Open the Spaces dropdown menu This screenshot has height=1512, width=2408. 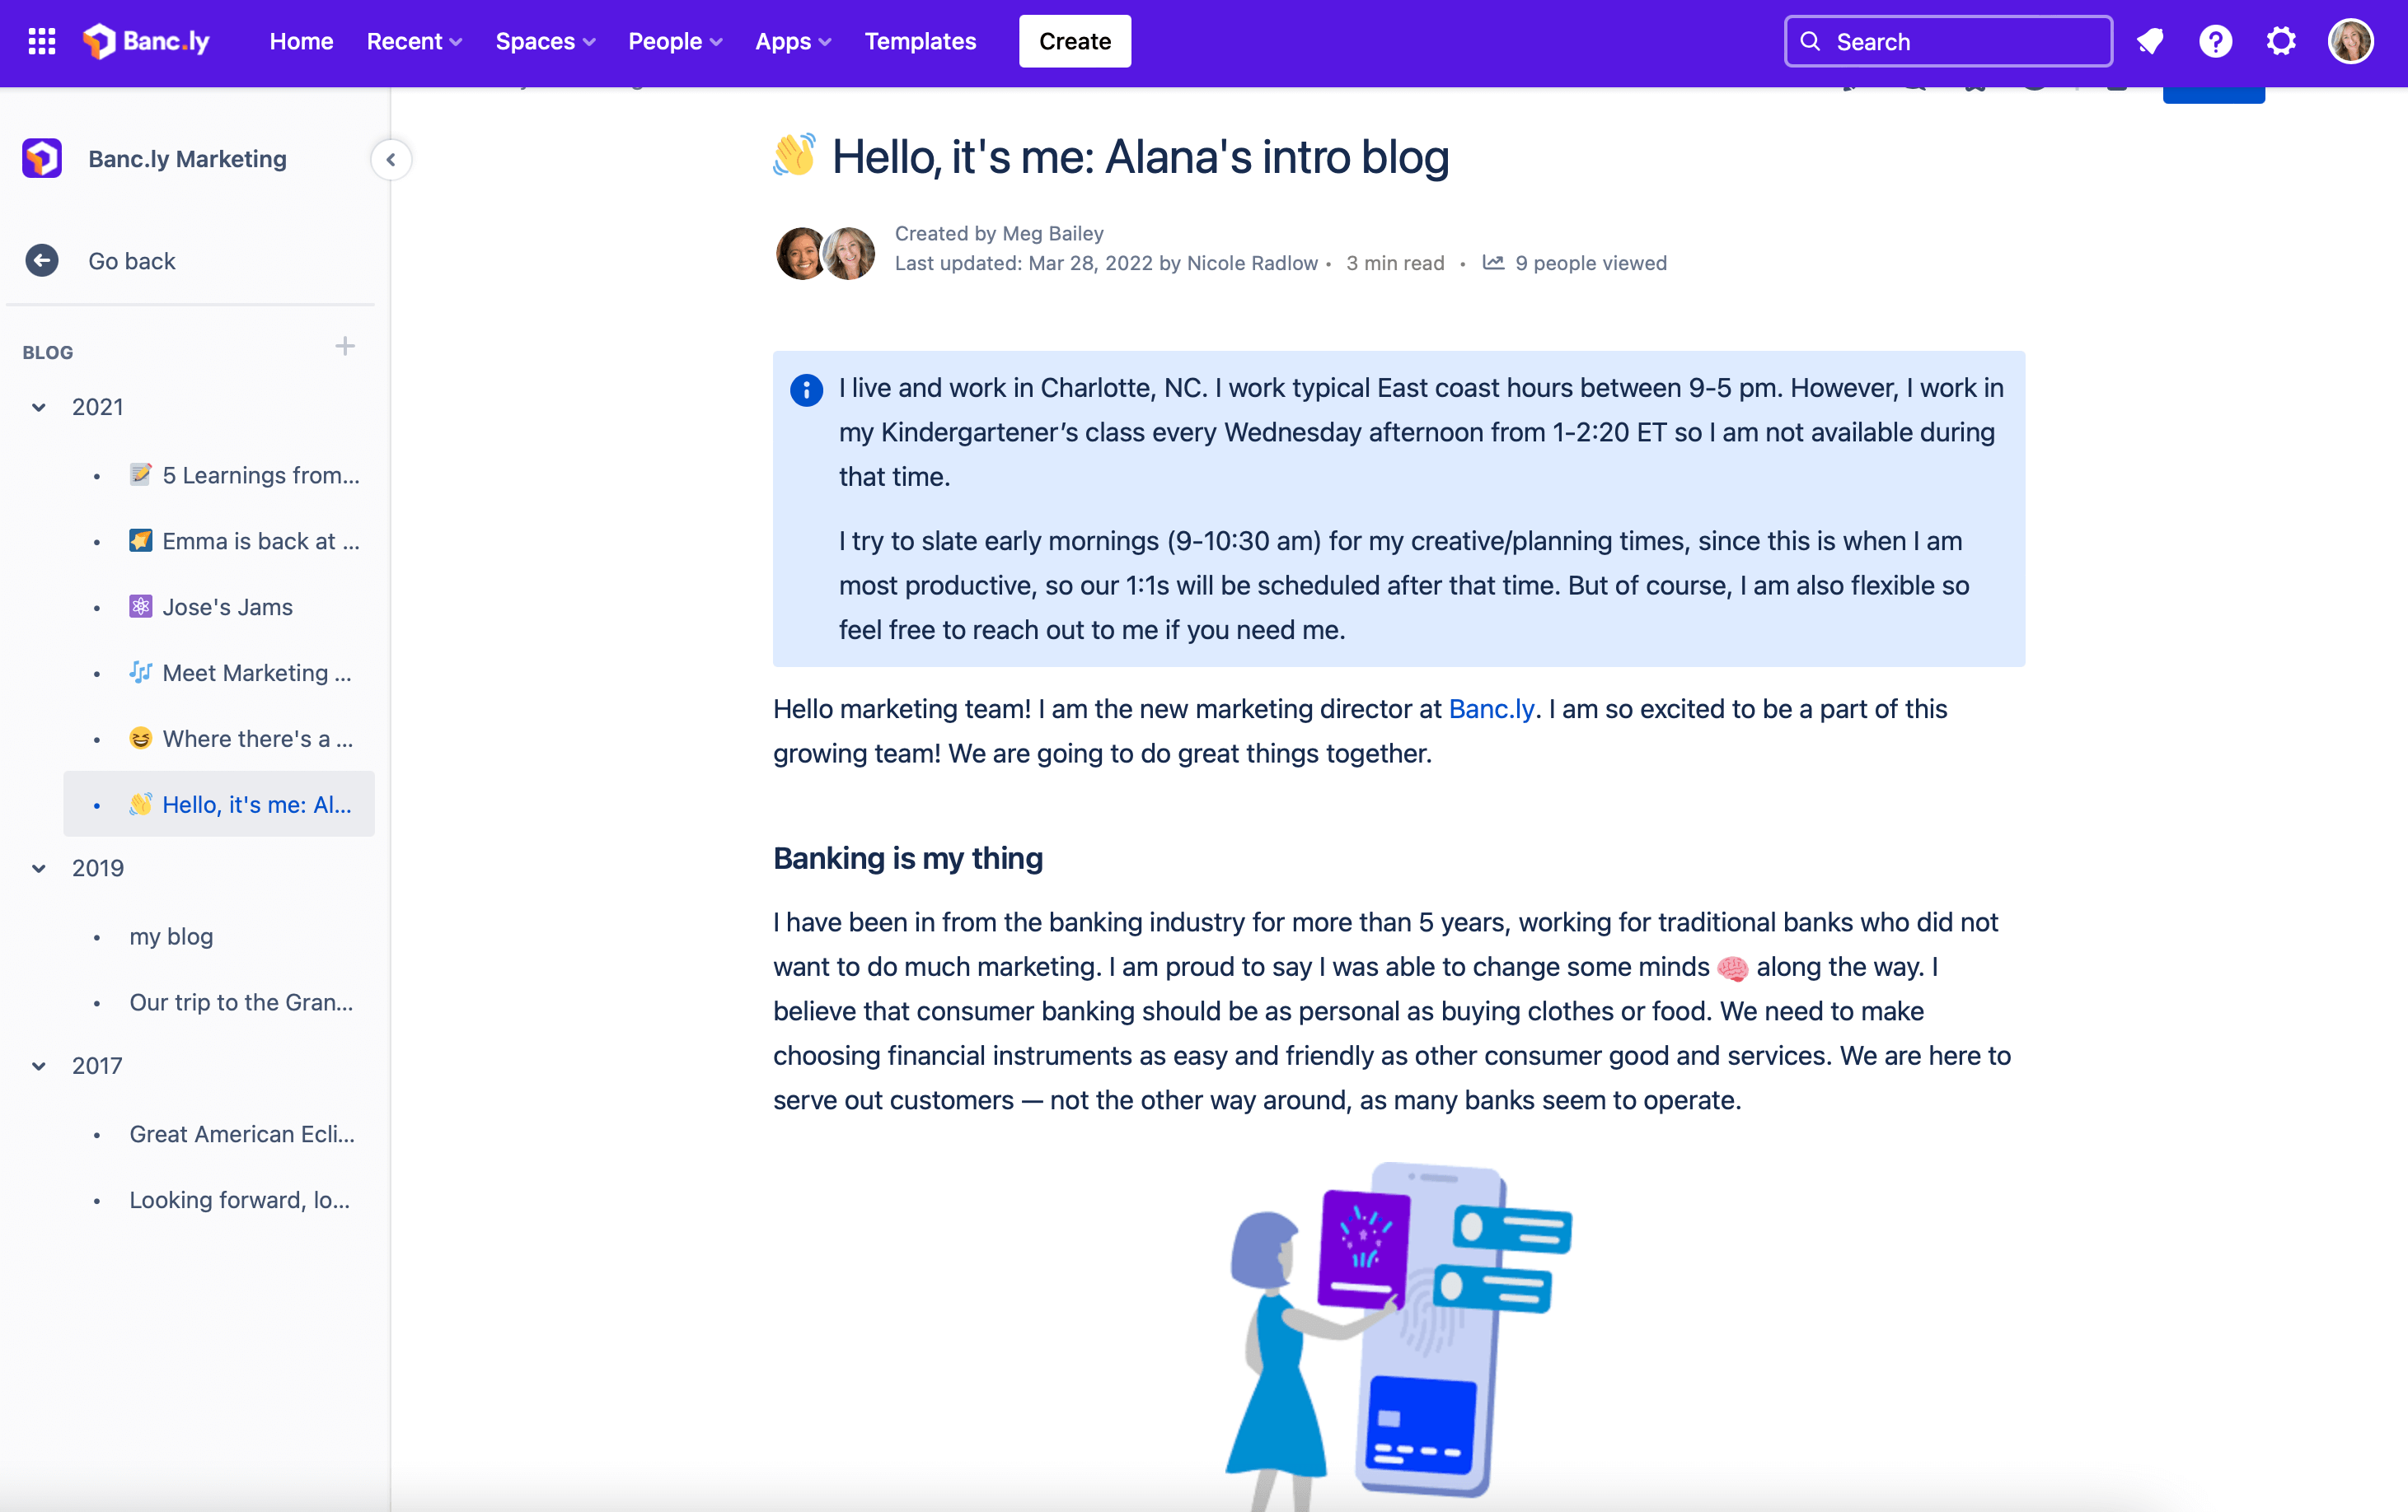tap(544, 40)
